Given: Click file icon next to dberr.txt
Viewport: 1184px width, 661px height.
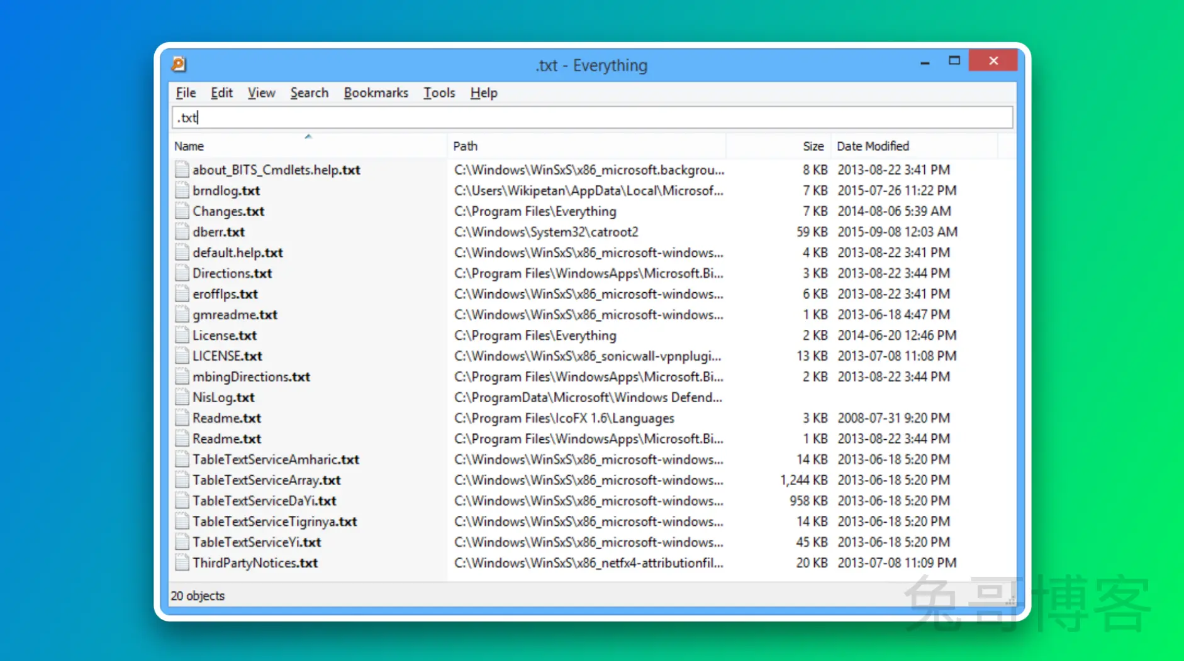Looking at the screenshot, I should tap(182, 232).
